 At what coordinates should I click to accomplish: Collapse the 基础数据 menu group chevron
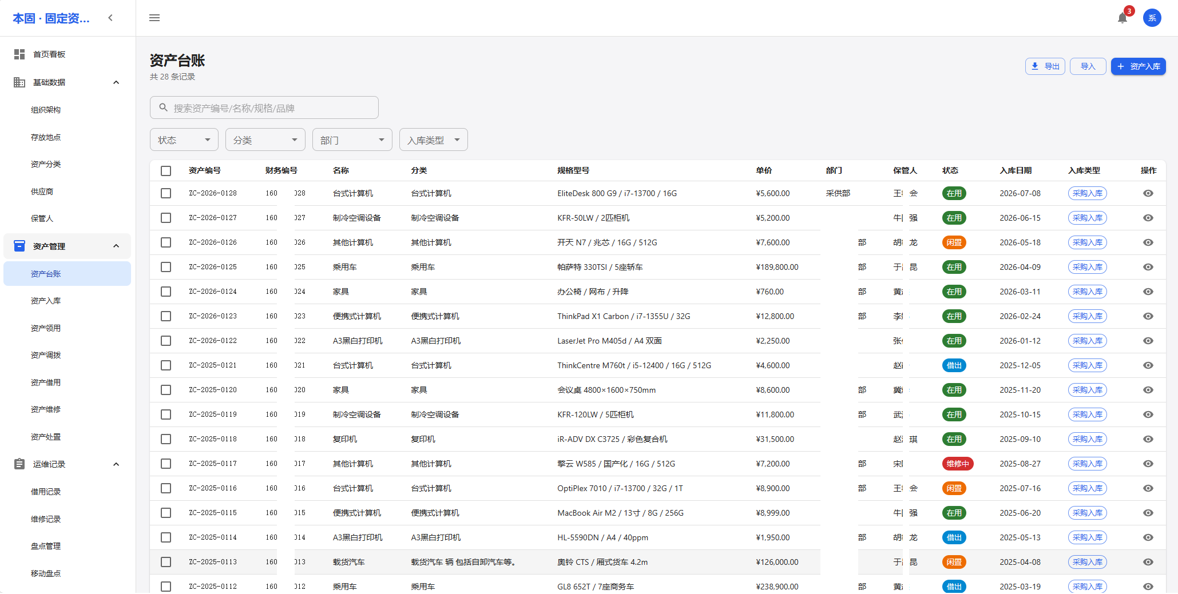click(x=116, y=82)
